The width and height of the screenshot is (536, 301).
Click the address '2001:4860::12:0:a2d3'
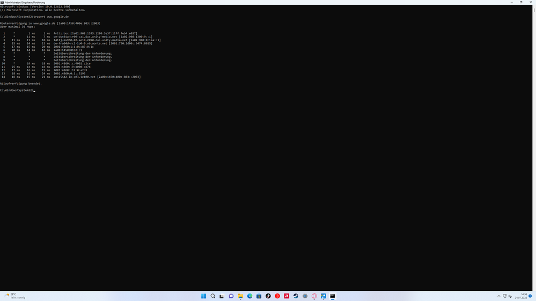coord(70,70)
